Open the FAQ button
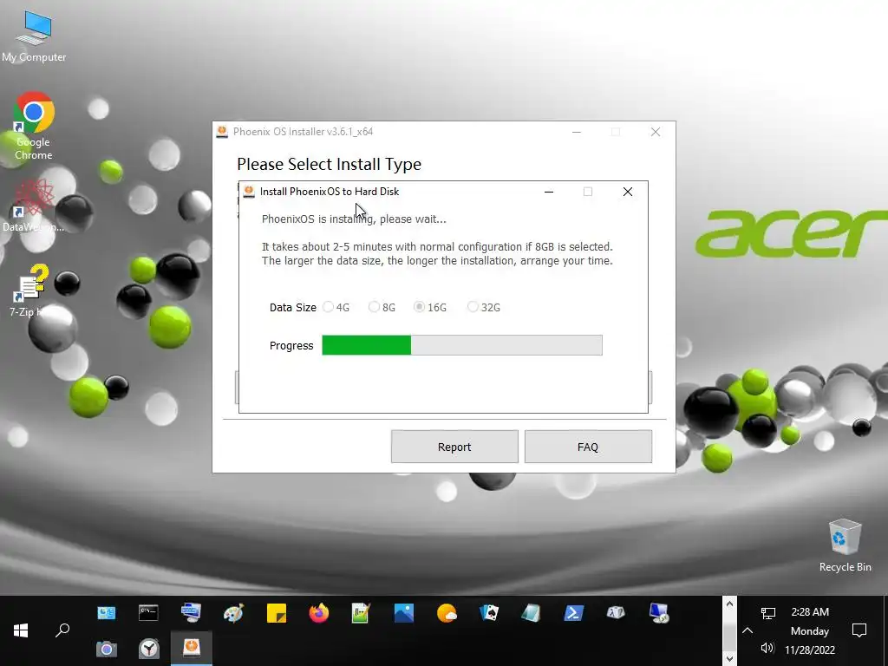 pos(588,447)
